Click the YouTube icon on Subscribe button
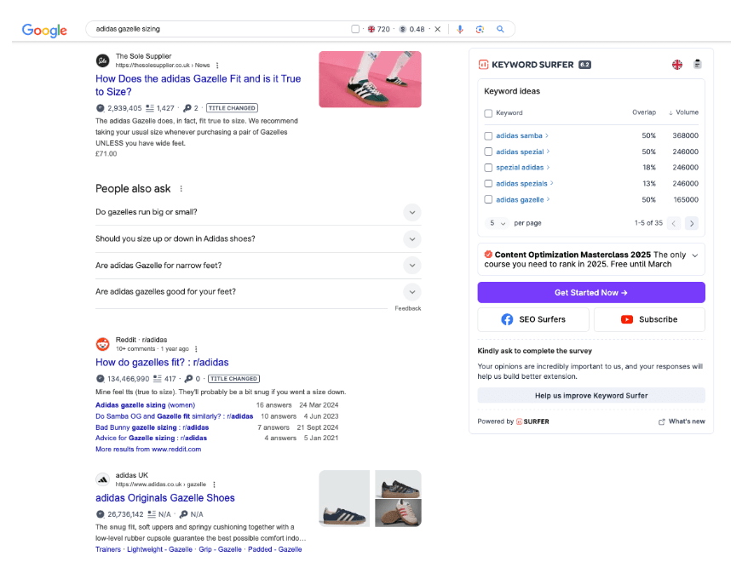748x579 pixels. coord(628,319)
